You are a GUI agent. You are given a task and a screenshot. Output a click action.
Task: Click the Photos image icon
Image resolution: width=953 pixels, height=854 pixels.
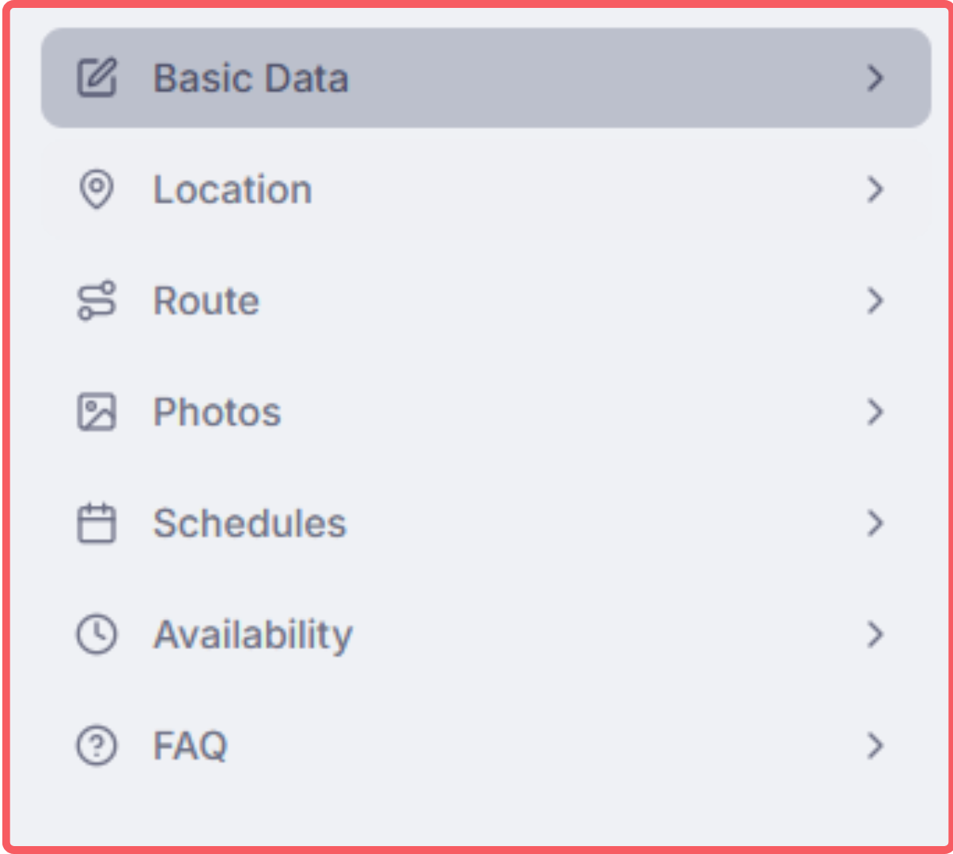(x=96, y=412)
